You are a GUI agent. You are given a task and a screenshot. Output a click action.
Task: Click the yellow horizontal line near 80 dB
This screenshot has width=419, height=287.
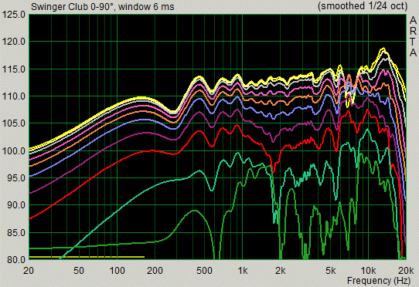tap(87, 257)
